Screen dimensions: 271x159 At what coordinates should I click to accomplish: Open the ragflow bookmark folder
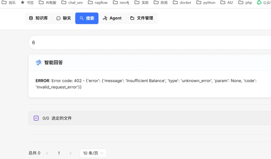tap(98, 2)
